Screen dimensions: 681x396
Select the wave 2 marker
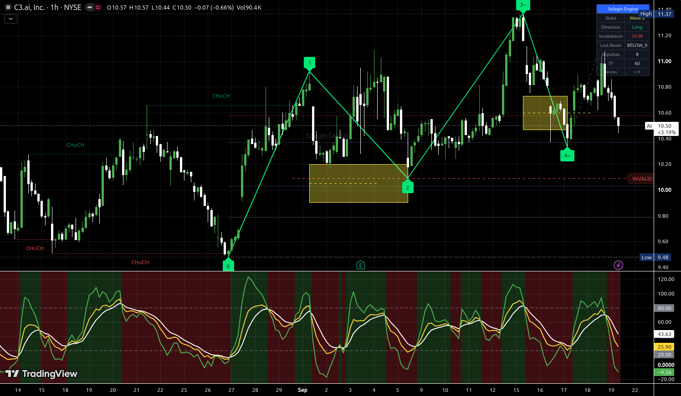pyautogui.click(x=408, y=187)
